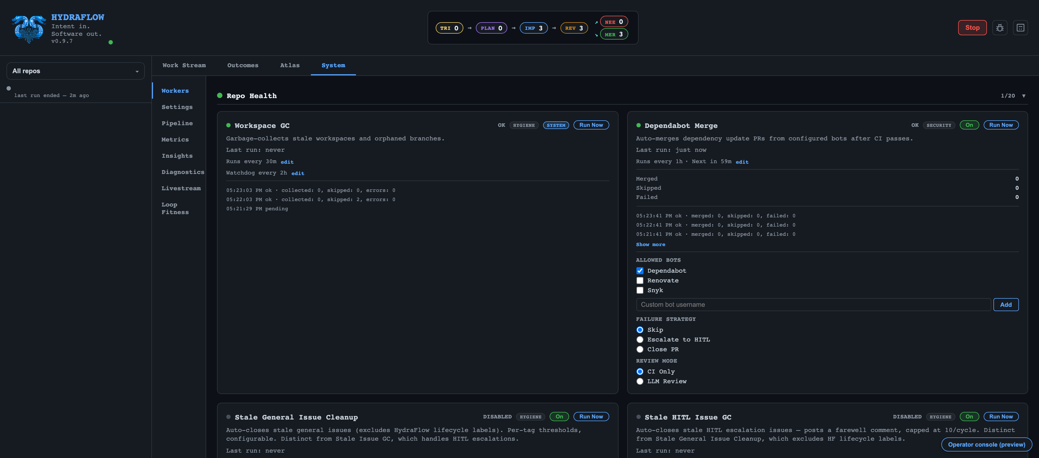Select Escalate to HITL failure strategy
This screenshot has height=458, width=1039.
pyautogui.click(x=640, y=340)
